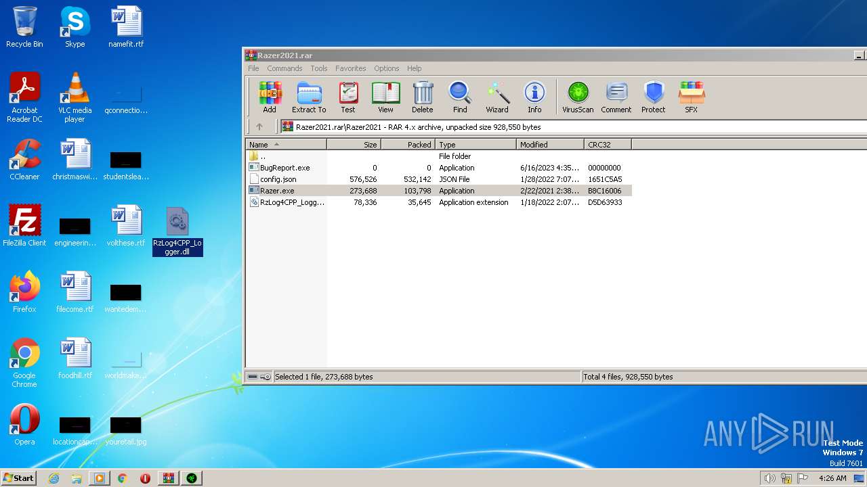Open the Commands menu
This screenshot has height=487, width=867.
[284, 68]
